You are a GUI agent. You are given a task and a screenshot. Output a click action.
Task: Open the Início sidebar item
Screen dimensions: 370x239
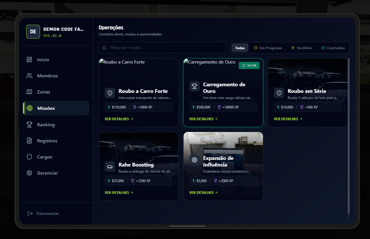tap(56, 60)
